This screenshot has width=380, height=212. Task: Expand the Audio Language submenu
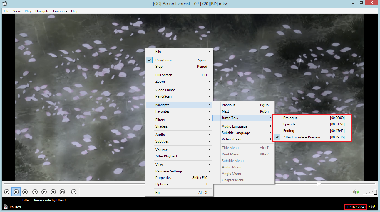click(243, 126)
